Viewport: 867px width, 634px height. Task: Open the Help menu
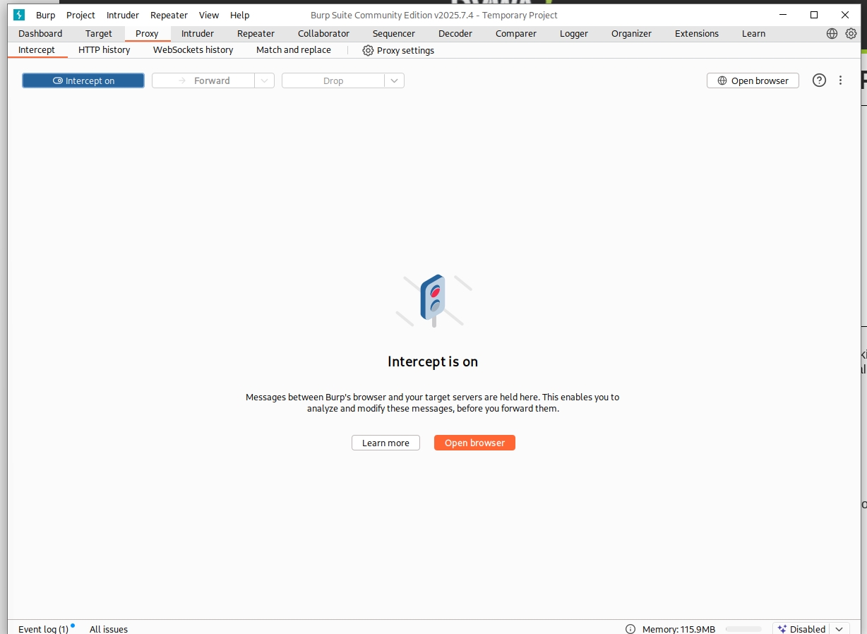pos(240,15)
